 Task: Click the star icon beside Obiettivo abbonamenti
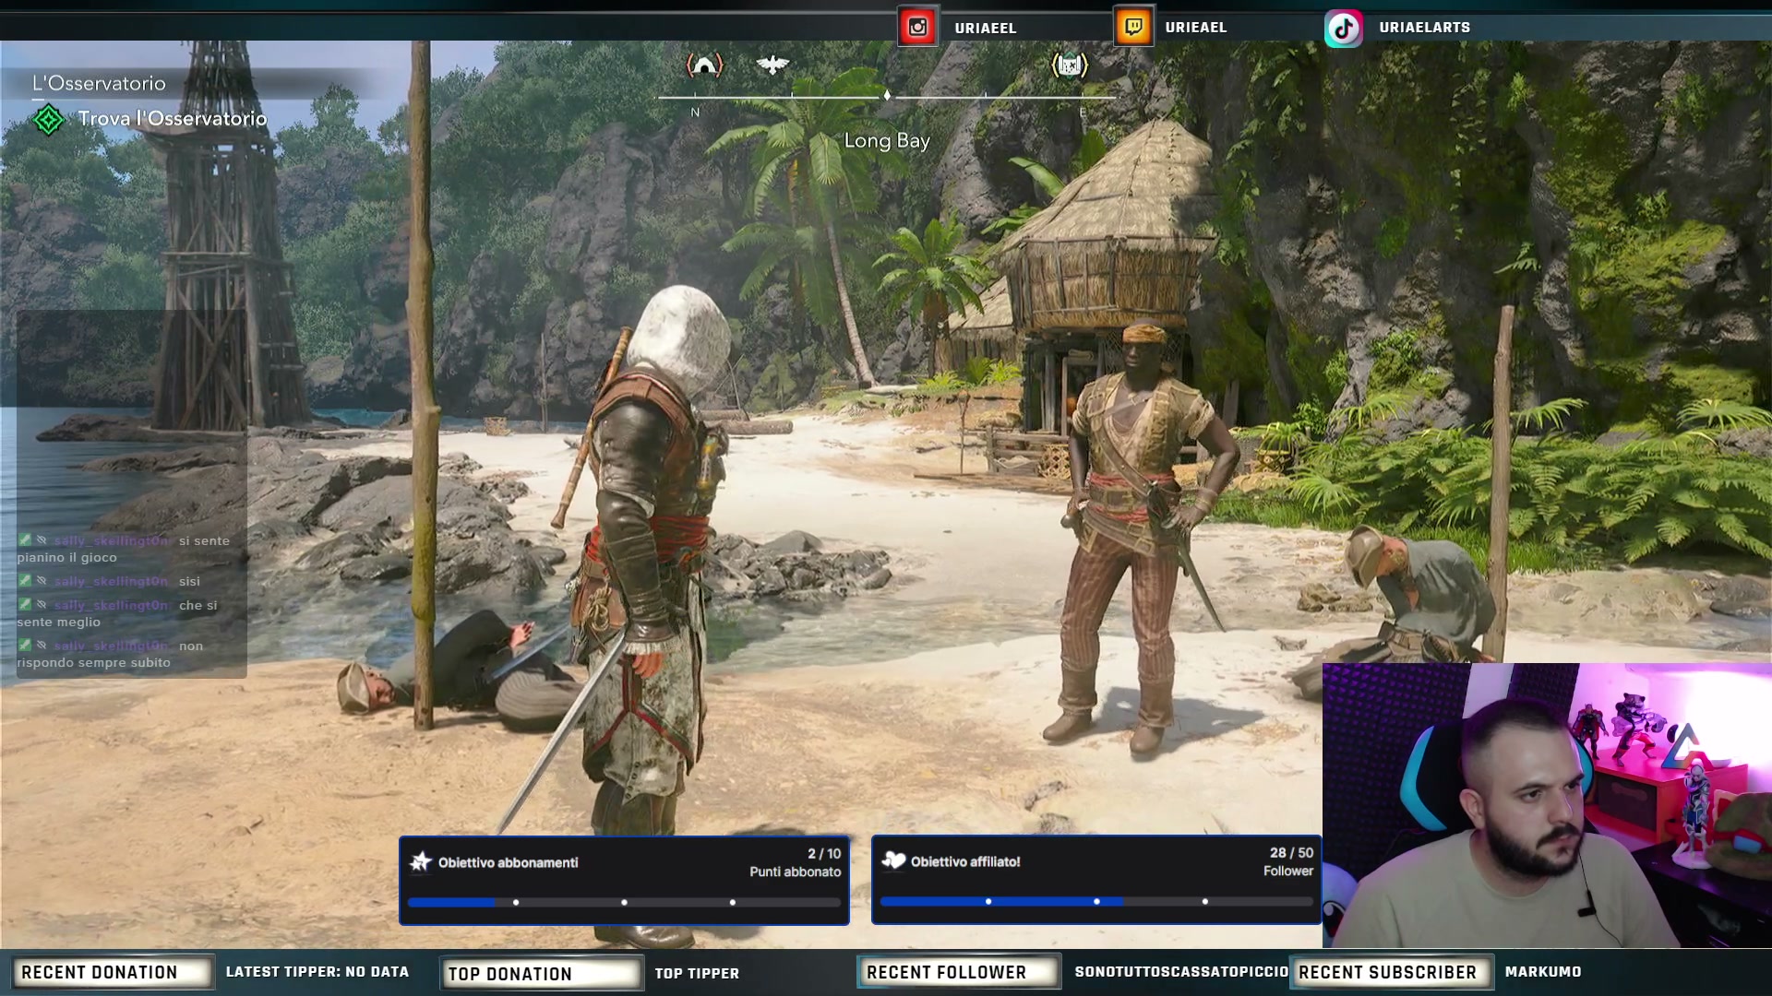tap(421, 861)
